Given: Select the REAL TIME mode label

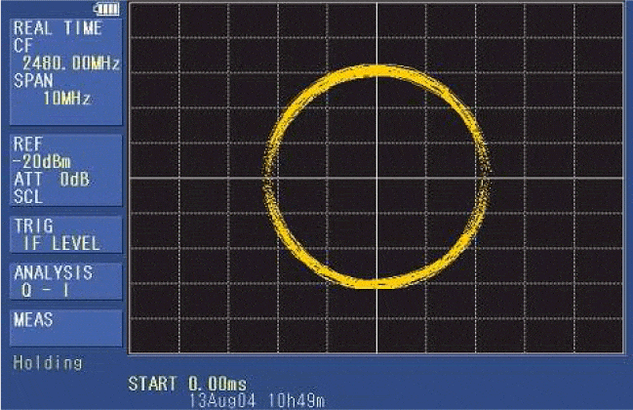Looking at the screenshot, I should 58,28.
